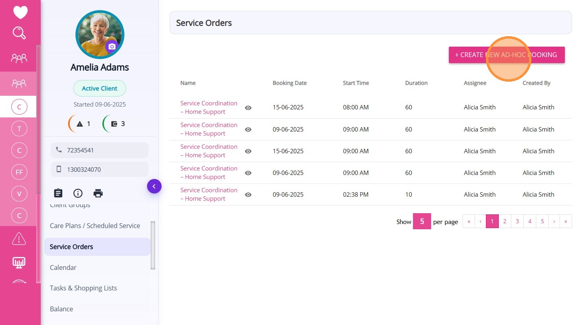Image resolution: width=583 pixels, height=325 pixels.
Task: Click the info circle icon
Action: click(x=78, y=193)
